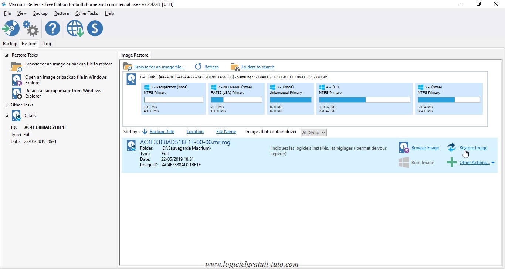Click the GPT Disk 1 Samsung SSD description
Viewport: 505px width, 269px height.
pyautogui.click(x=234, y=77)
